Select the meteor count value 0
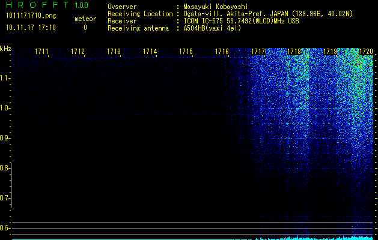Screen dimensions: 378x240 click(x=85, y=28)
